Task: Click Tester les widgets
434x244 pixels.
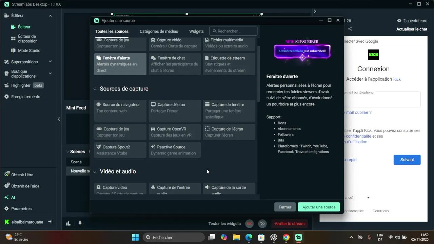Action: point(224,224)
